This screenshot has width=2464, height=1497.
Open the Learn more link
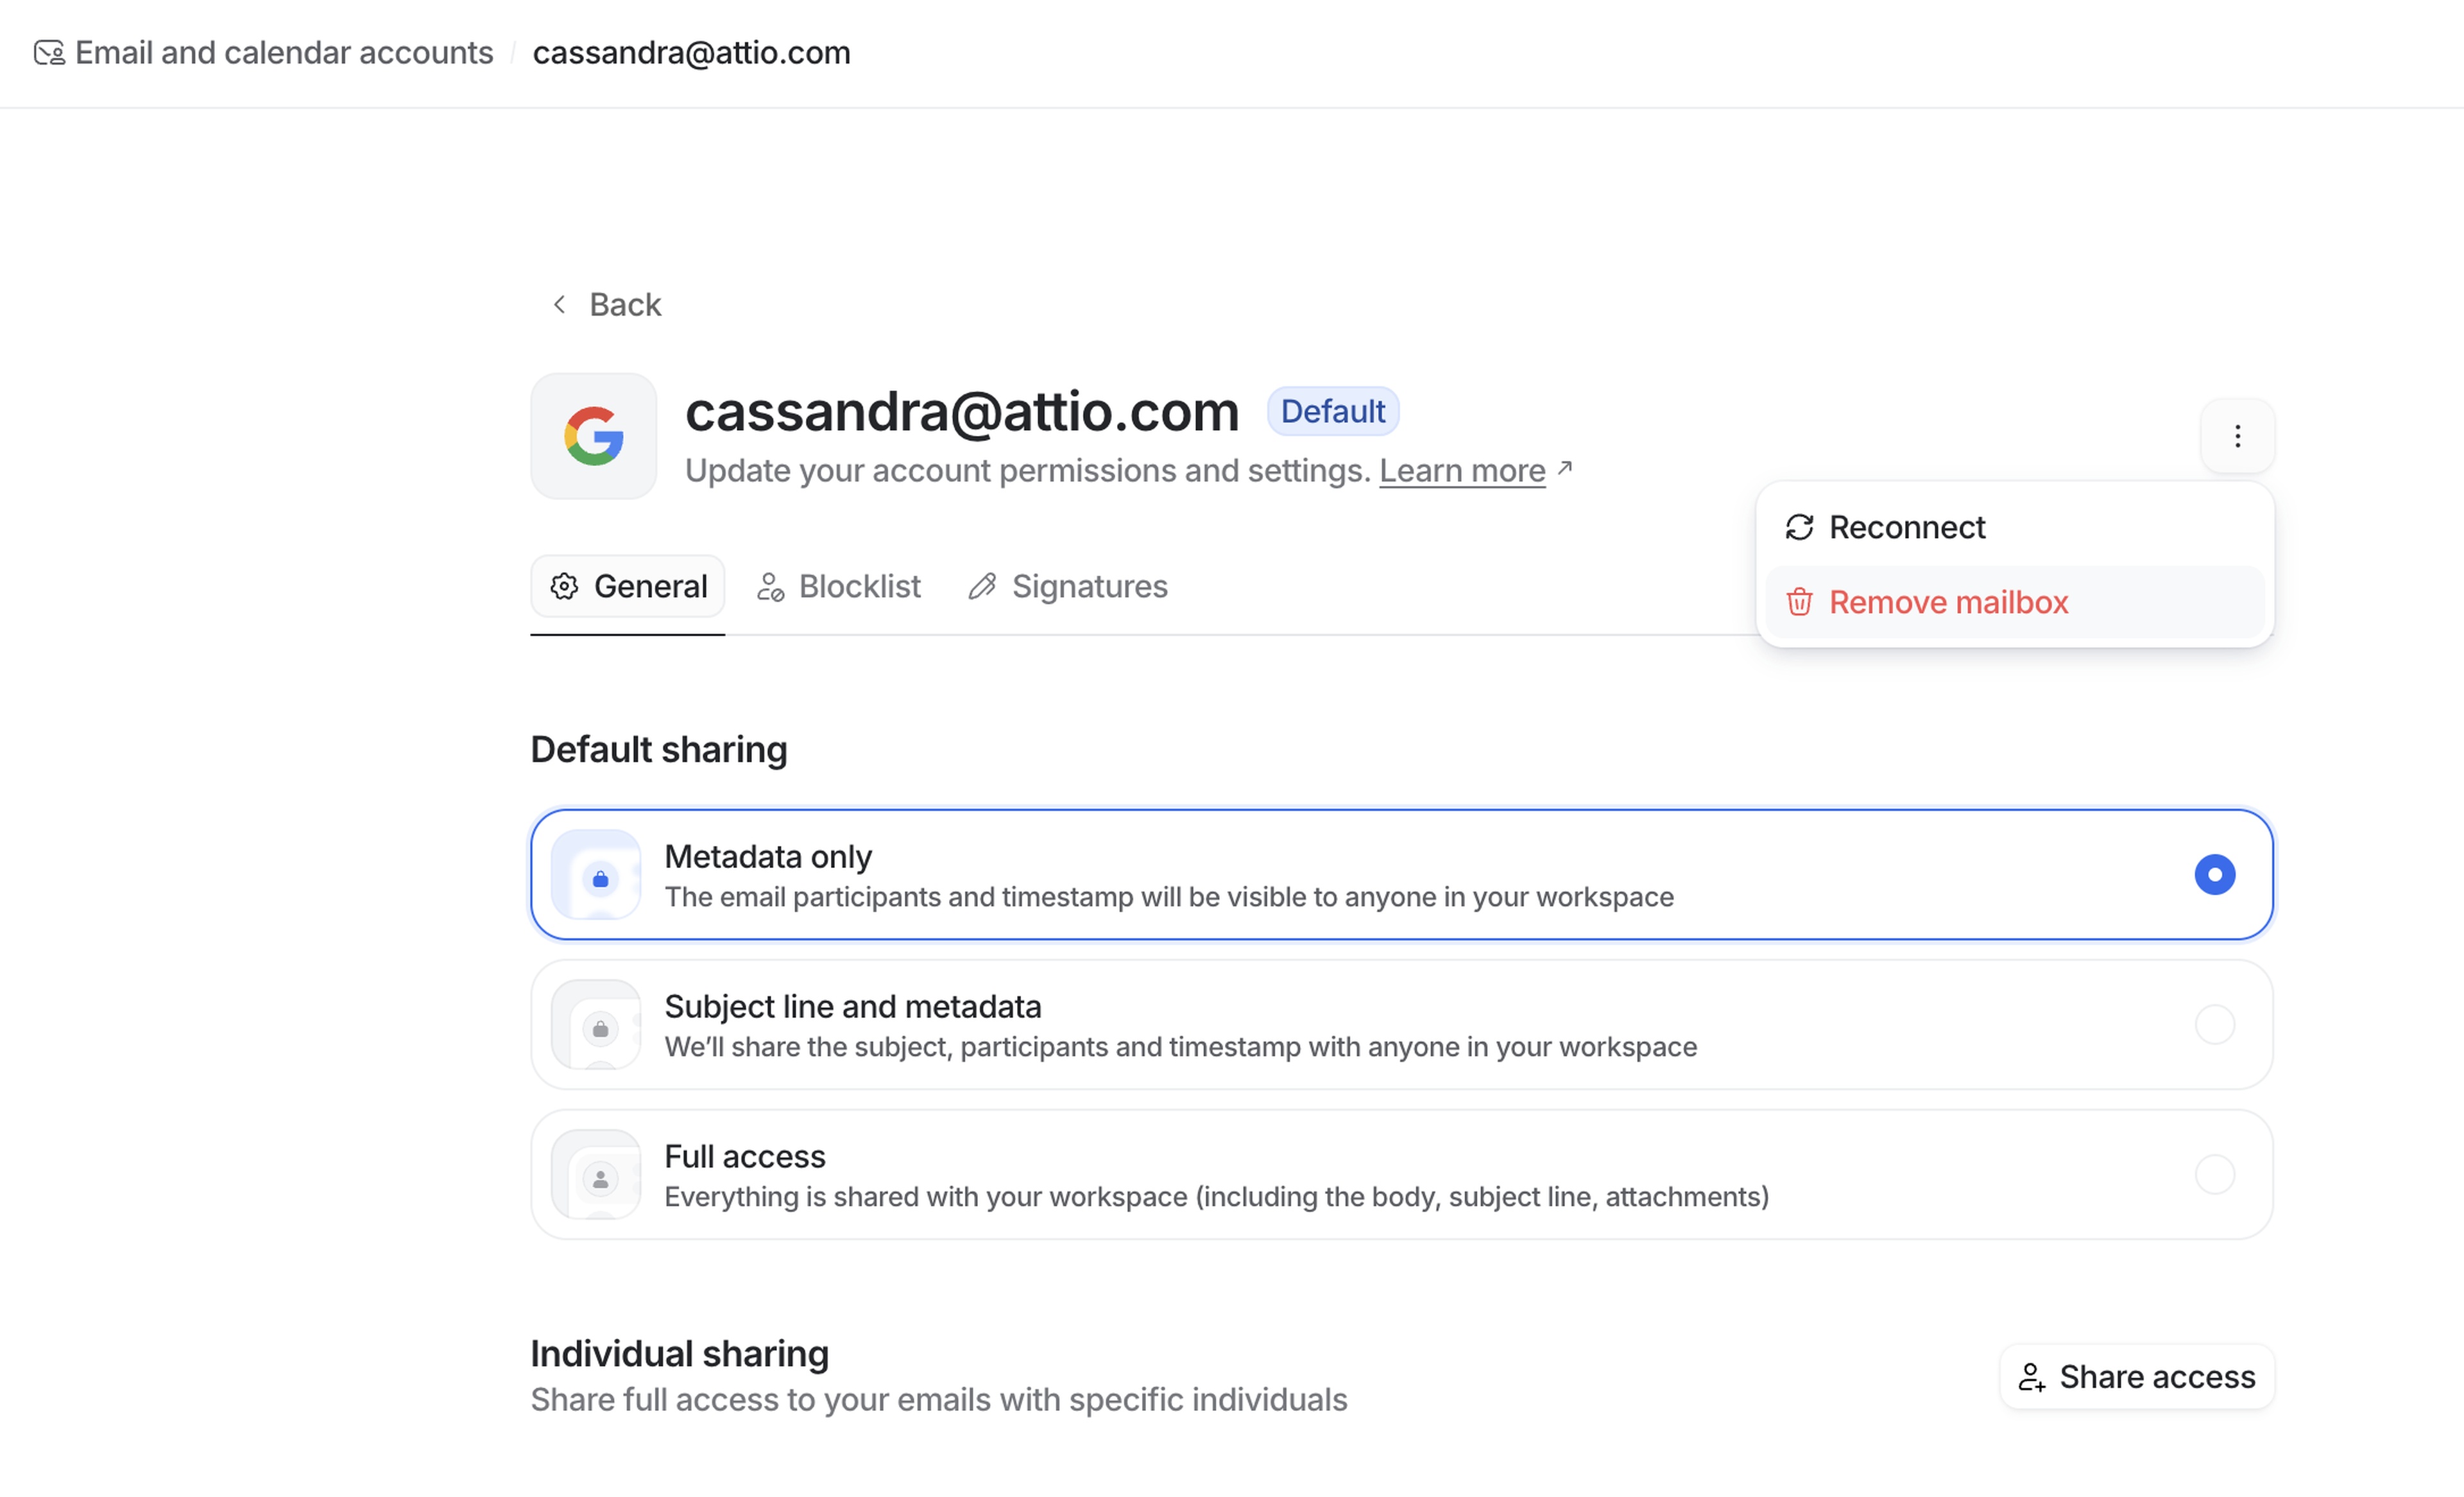(1462, 471)
